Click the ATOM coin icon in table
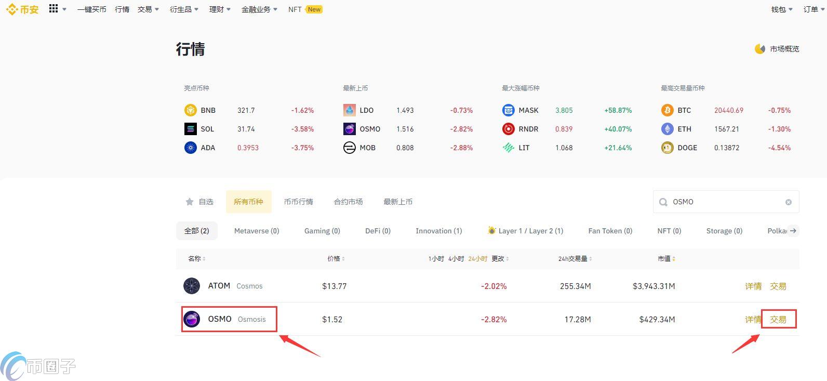827x381 pixels. click(192, 286)
